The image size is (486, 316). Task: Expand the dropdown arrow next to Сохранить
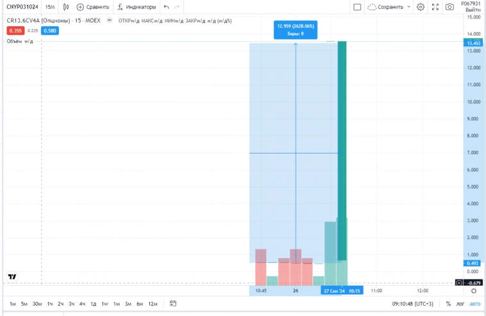(409, 7)
